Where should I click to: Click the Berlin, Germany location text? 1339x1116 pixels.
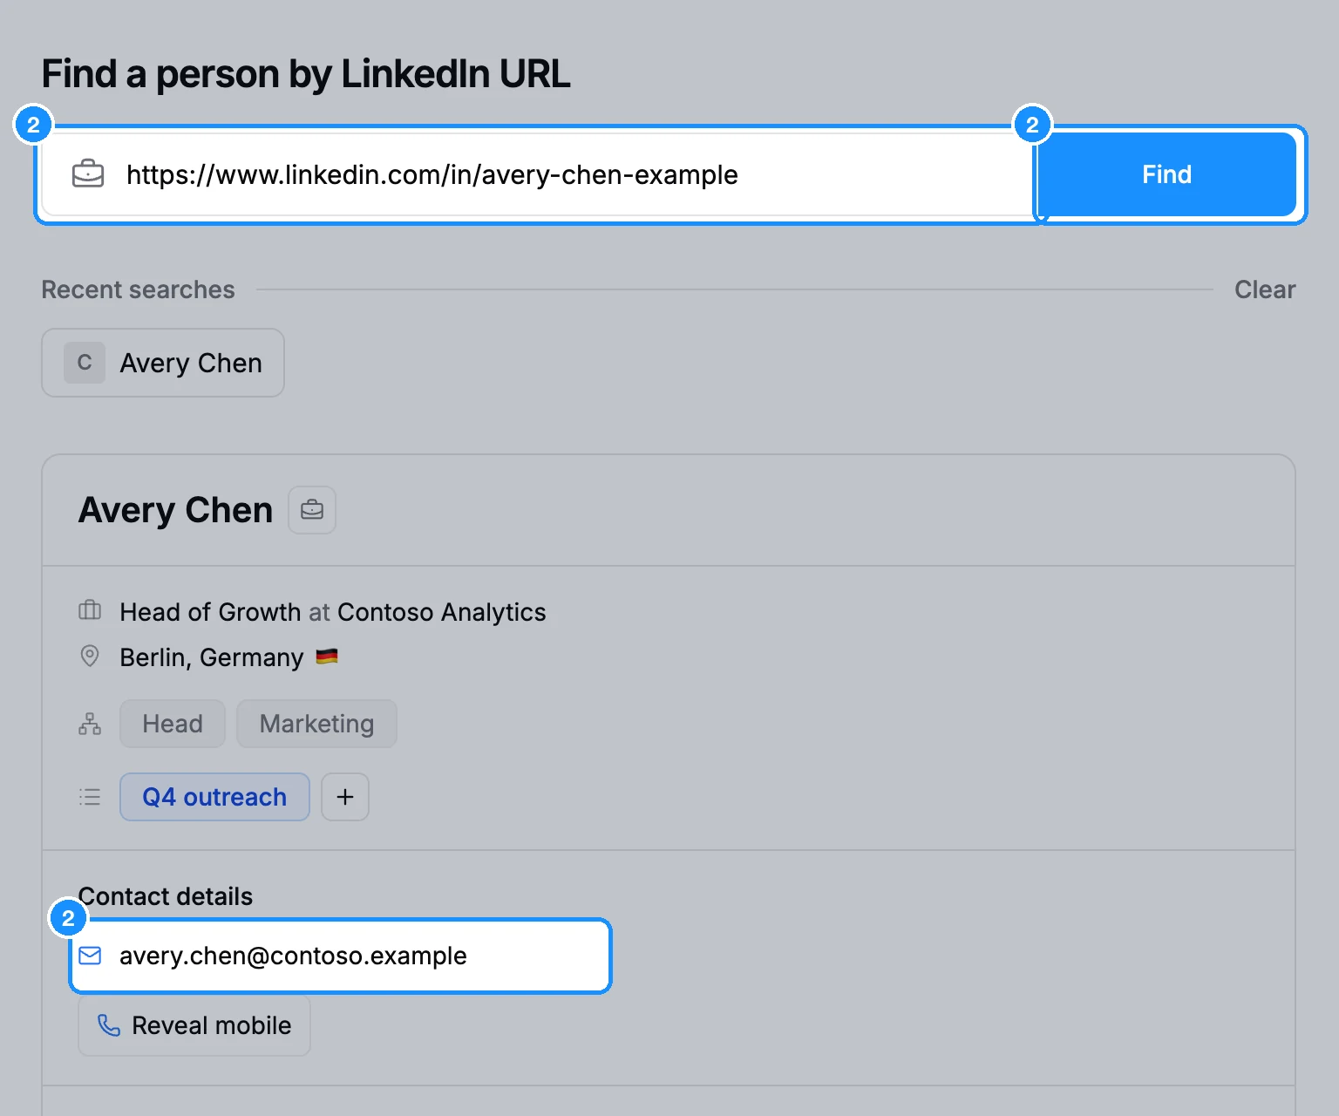212,657
